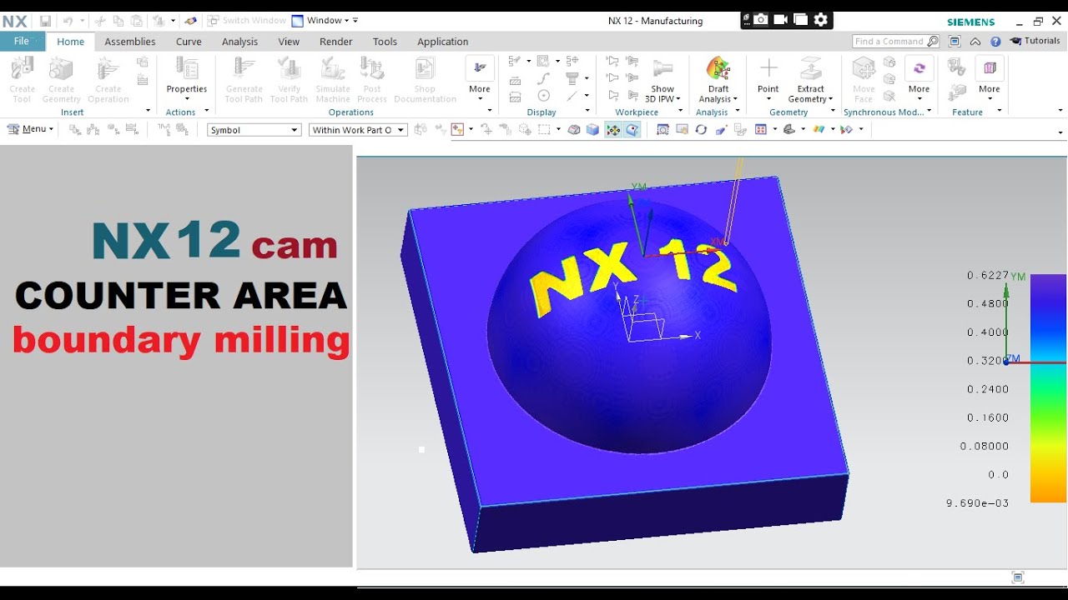1068x600 pixels.
Task: Switch to the Application tab
Action: pyautogui.click(x=443, y=42)
